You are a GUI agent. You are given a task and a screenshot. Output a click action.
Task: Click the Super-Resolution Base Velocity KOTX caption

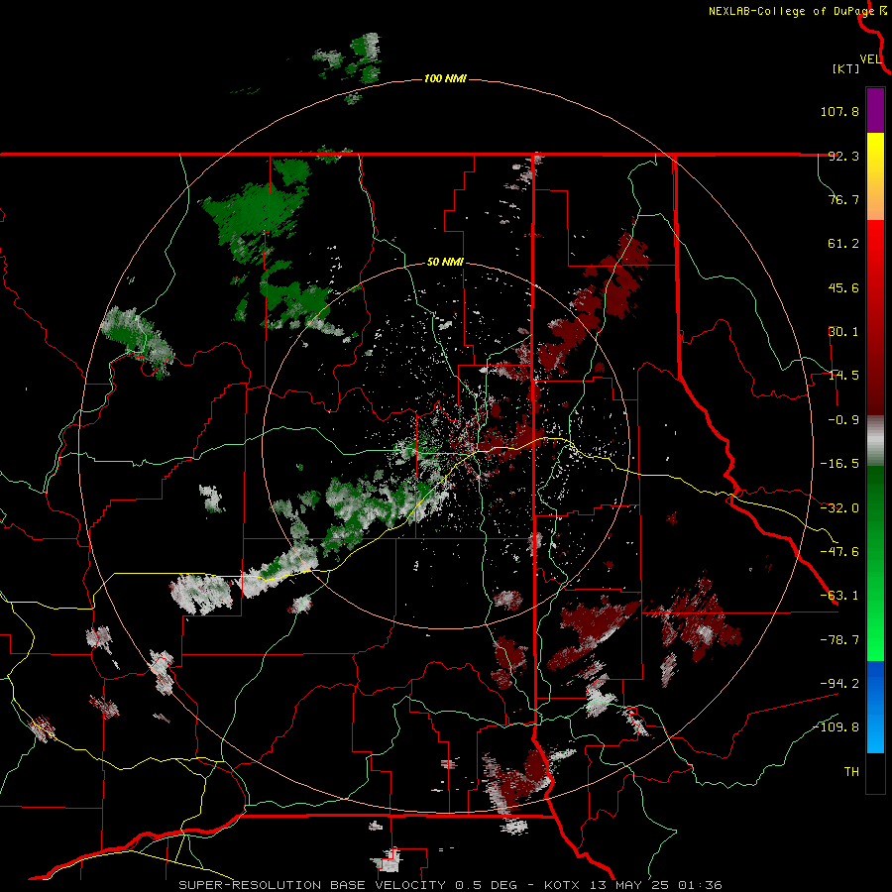[451, 885]
